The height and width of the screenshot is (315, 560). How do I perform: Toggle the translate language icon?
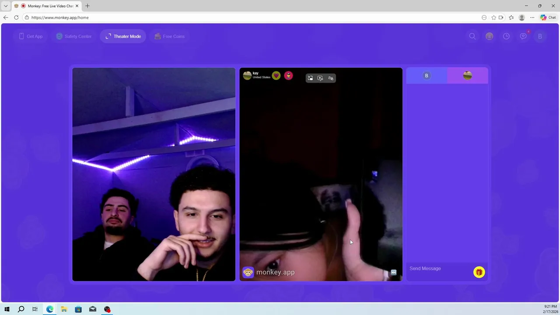tap(331, 78)
